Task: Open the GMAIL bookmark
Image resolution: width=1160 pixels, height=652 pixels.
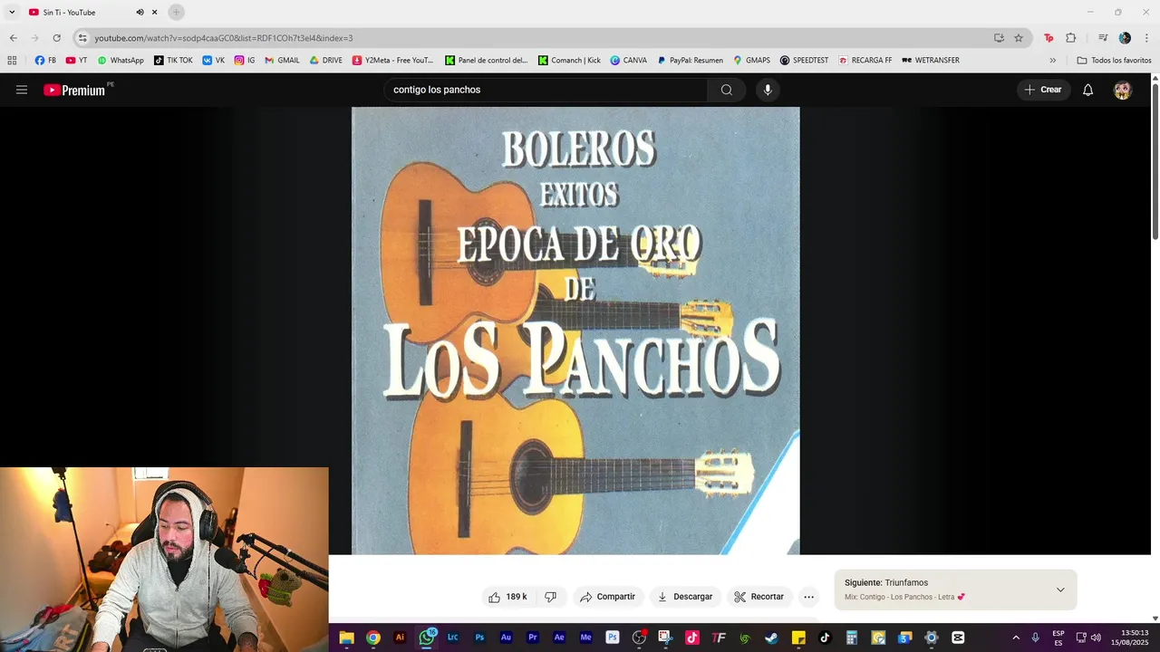Action: pyautogui.click(x=282, y=61)
